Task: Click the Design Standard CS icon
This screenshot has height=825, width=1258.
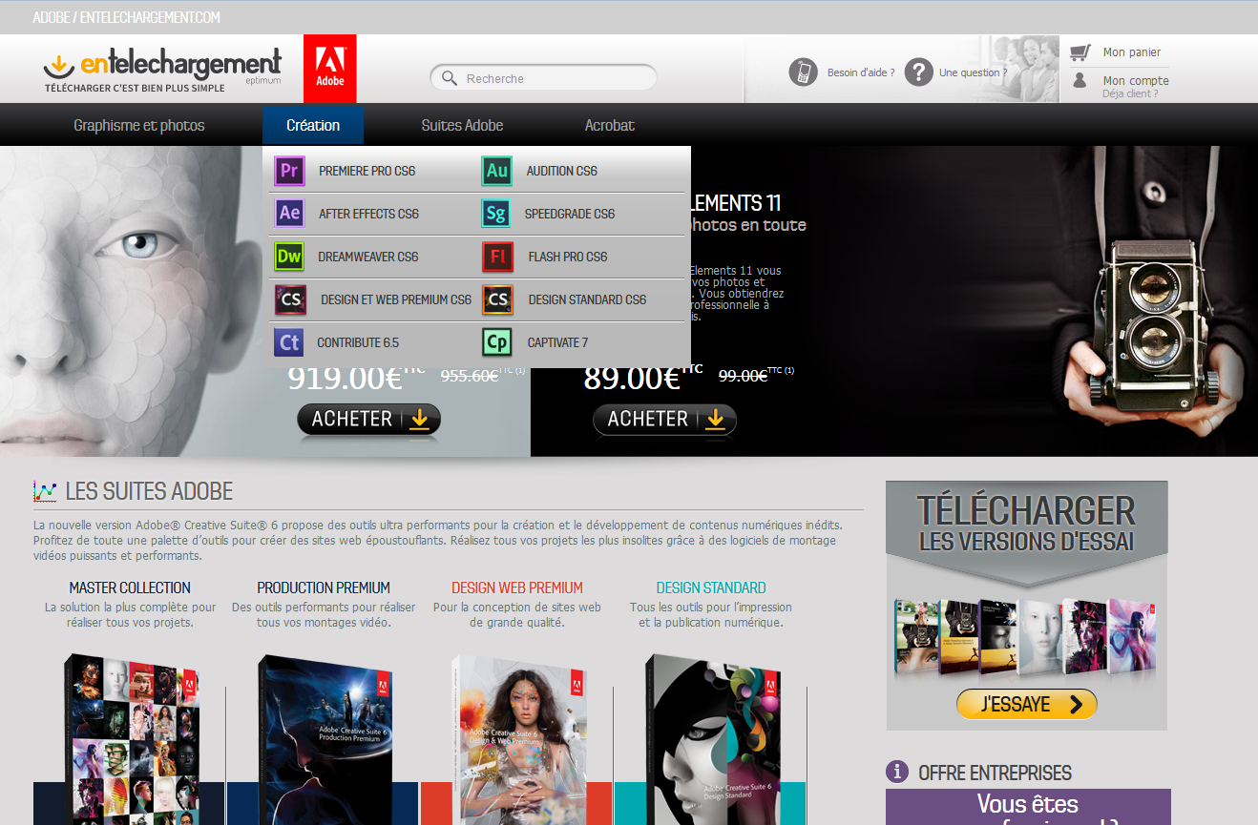Action: click(x=497, y=299)
